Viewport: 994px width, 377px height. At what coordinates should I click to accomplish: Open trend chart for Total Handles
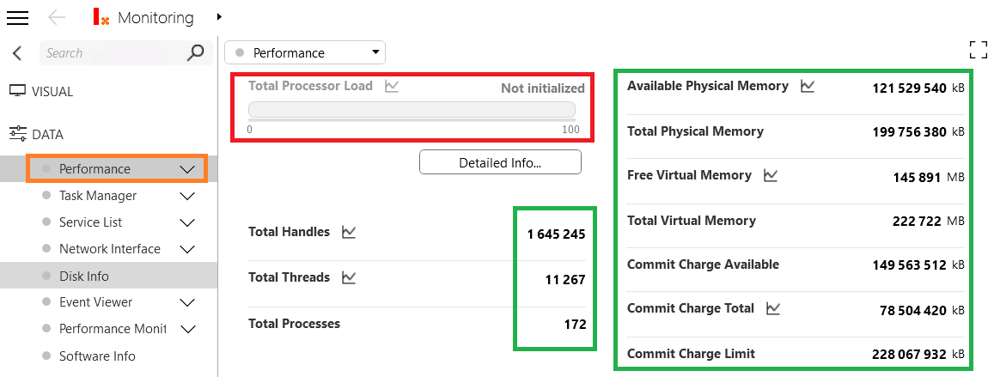tap(349, 232)
